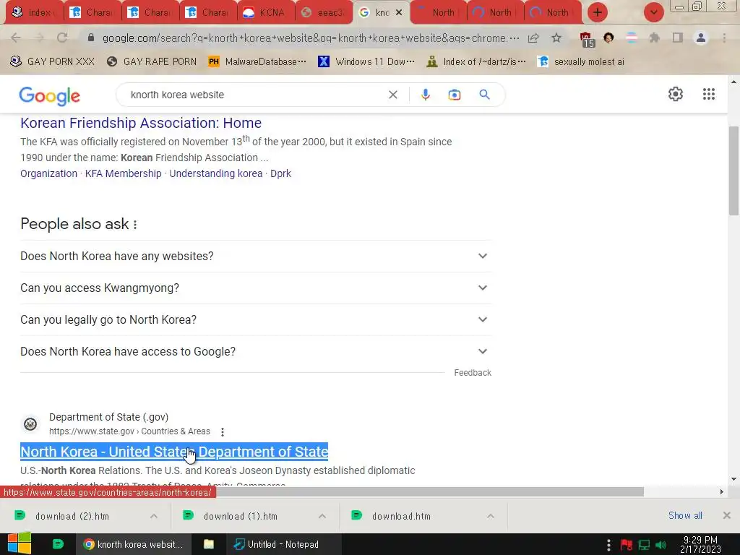
Task: Open File Explorer from taskbar
Action: 209,544
